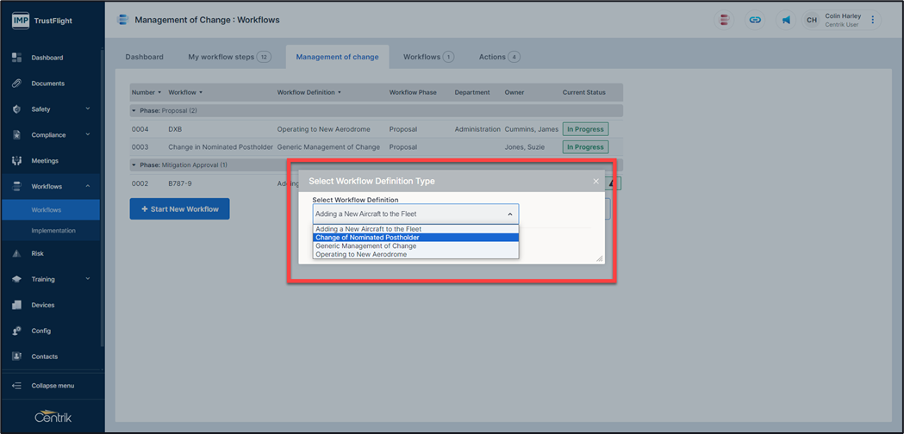Expand the Compliance sidebar section
The image size is (904, 434).
pos(87,135)
